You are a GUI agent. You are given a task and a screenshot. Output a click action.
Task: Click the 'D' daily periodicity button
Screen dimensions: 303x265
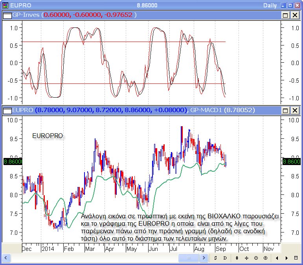pyautogui.click(x=225, y=258)
